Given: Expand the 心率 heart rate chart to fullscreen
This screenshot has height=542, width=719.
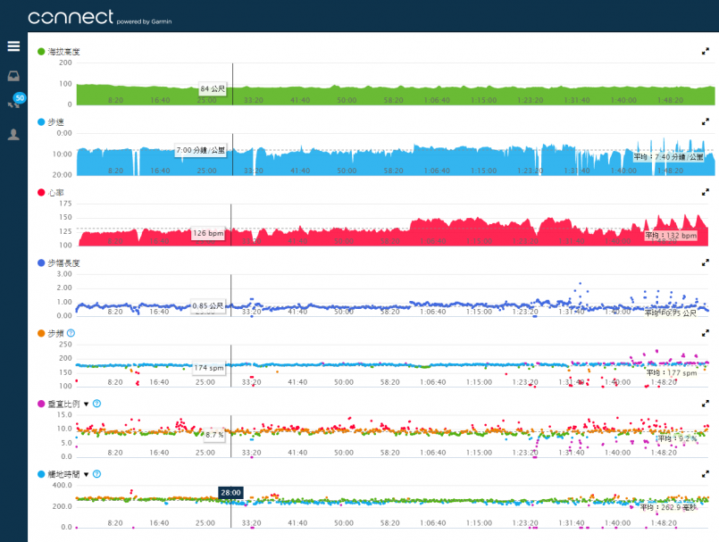Looking at the screenshot, I should coord(706,192).
